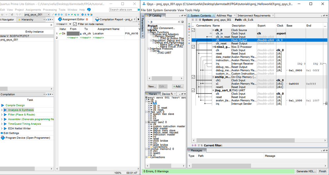
Task: Clear the IP Catalog search field icon
Action: [179, 22]
